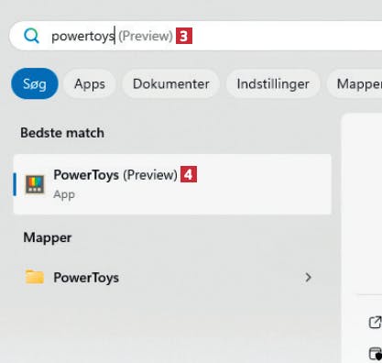Click the Open external-link icon in the preview pane
This screenshot has width=382, height=363.
[376, 322]
